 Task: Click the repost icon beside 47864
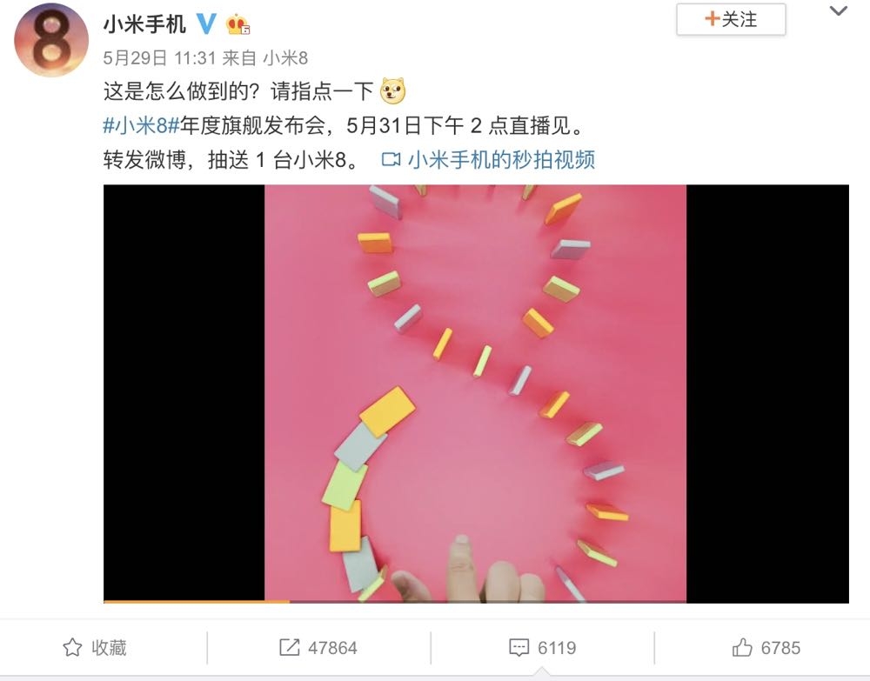289,647
